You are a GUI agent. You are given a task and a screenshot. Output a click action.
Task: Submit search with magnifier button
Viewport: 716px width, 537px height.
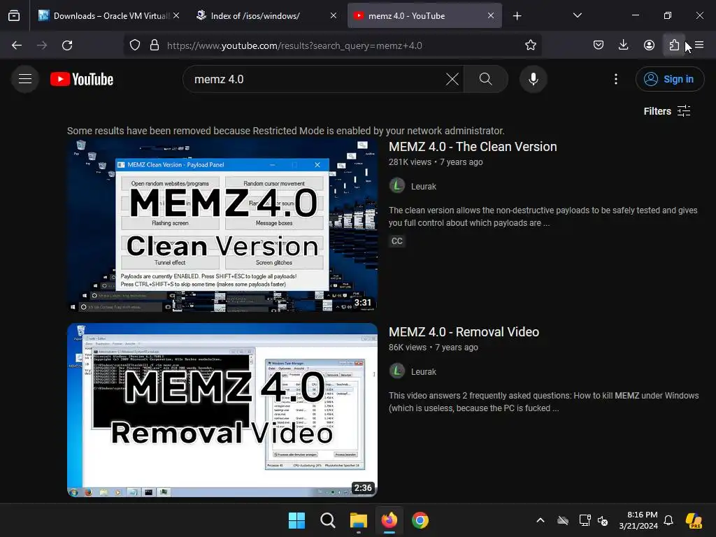click(486, 79)
